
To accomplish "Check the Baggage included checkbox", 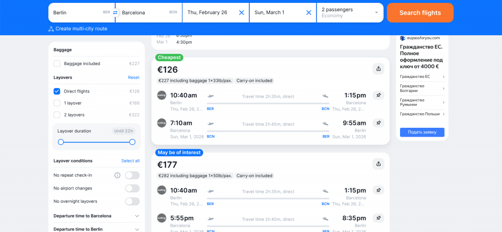I will coord(57,64).
